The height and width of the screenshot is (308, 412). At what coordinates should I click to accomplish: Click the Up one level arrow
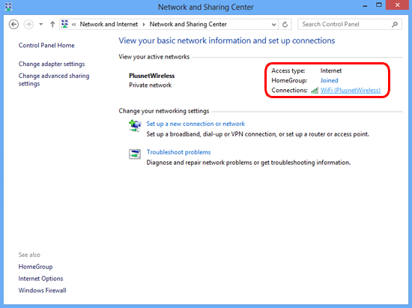(52, 25)
